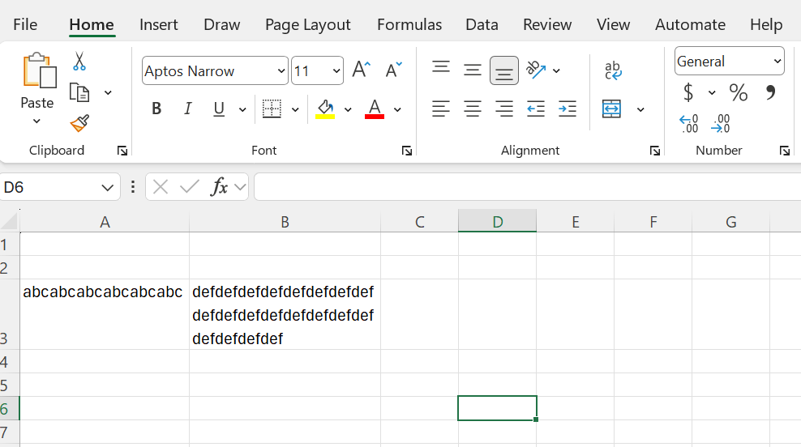Switch to the Formulas tab
This screenshot has width=801, height=447.
click(409, 24)
